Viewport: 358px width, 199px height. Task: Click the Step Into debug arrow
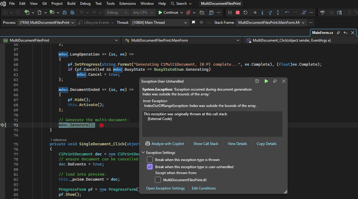tap(262, 12)
